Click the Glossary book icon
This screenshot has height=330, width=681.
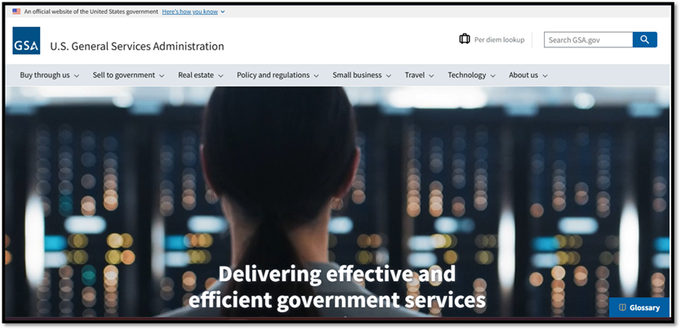622,307
